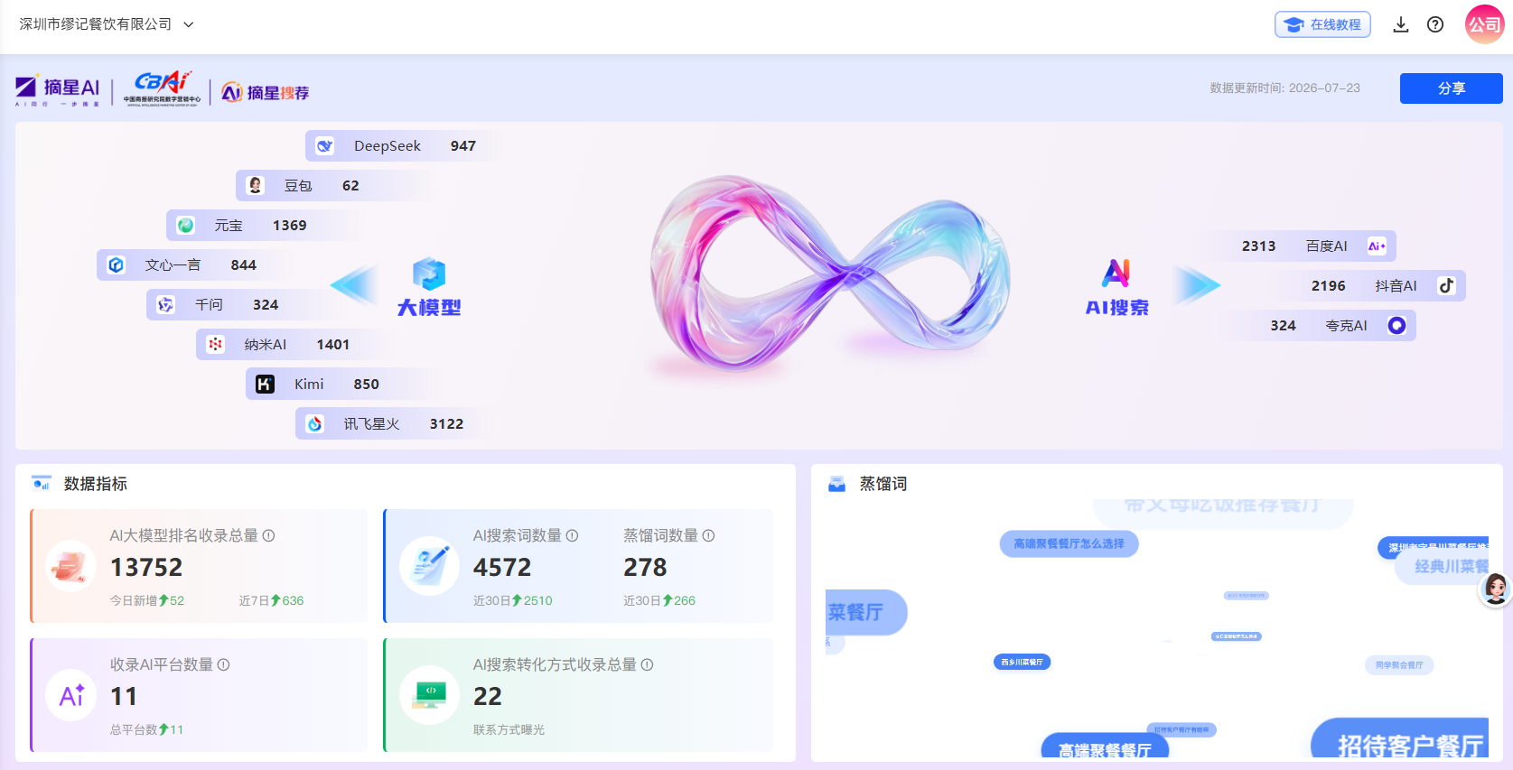Screen dimensions: 1513x770
Task: Click the 公司 avatar icon
Action: [x=1484, y=24]
